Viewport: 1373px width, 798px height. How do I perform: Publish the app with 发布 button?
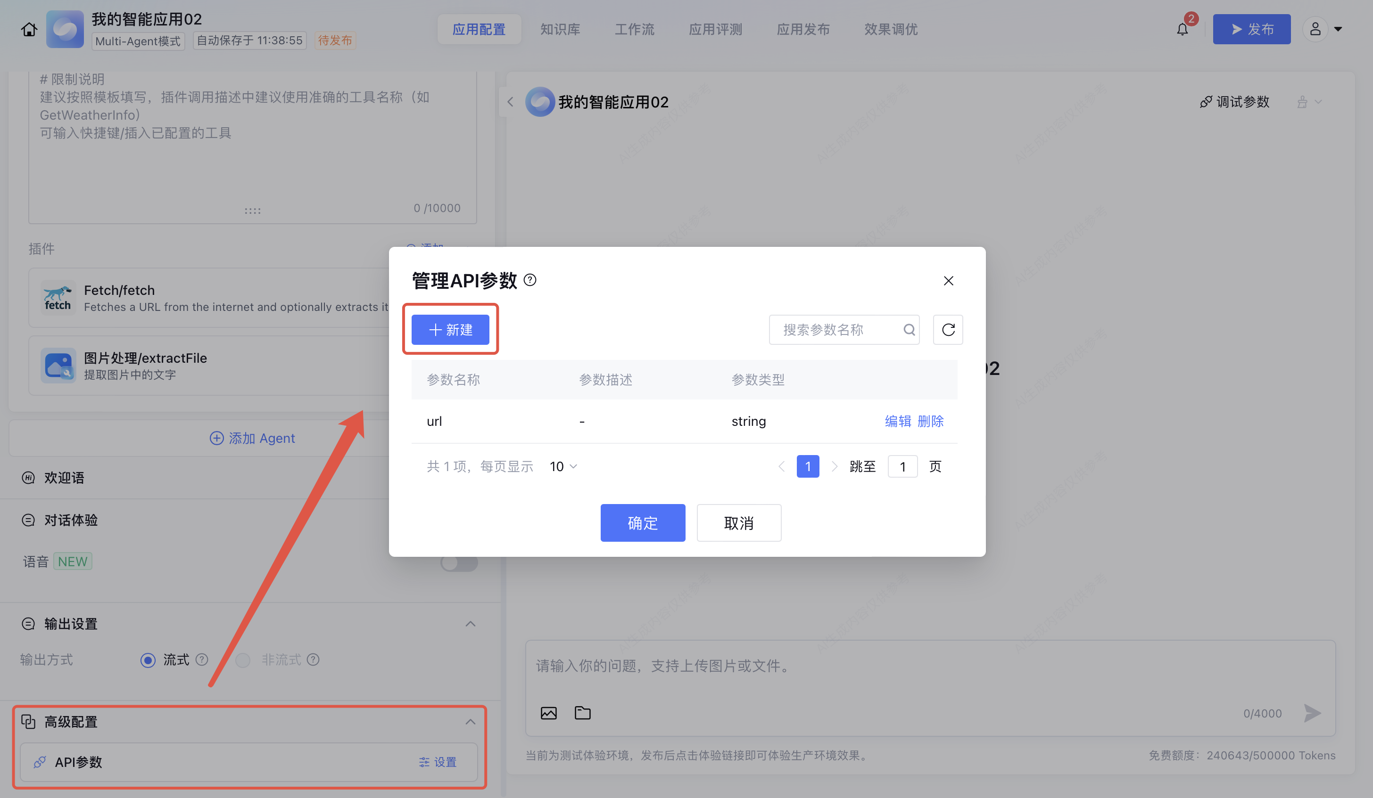pos(1251,29)
